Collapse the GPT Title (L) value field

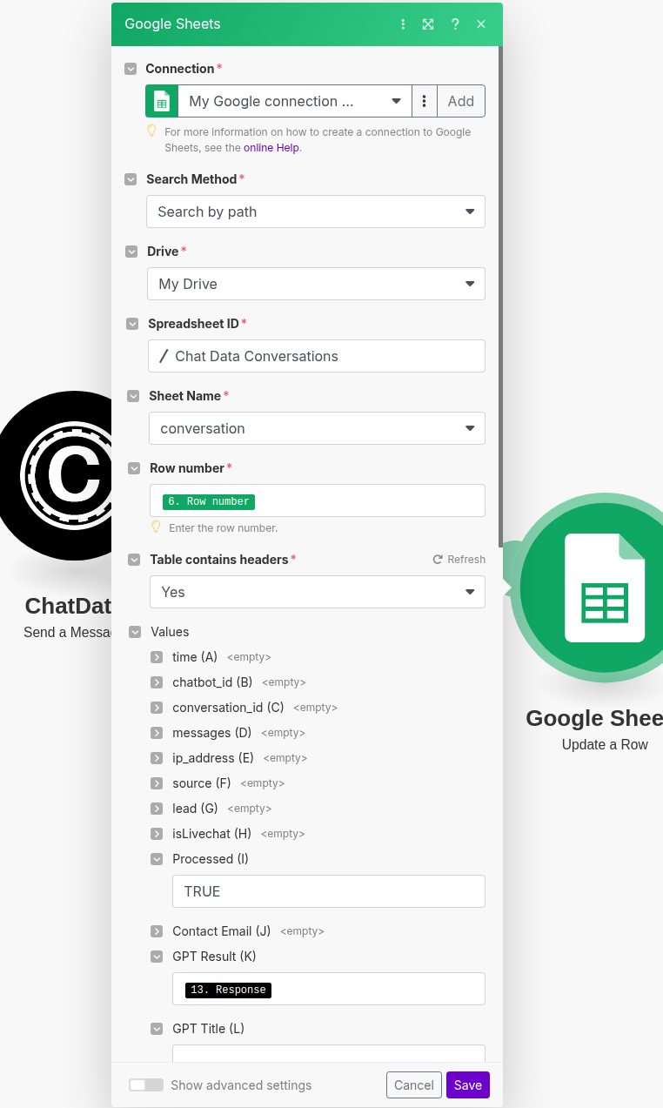pos(157,1029)
